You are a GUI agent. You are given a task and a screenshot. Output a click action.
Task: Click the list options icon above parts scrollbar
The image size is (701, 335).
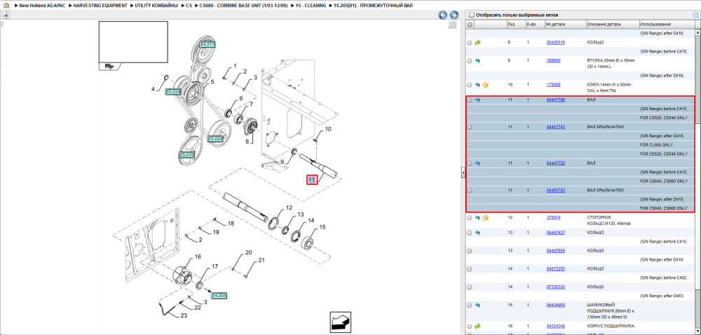point(695,15)
